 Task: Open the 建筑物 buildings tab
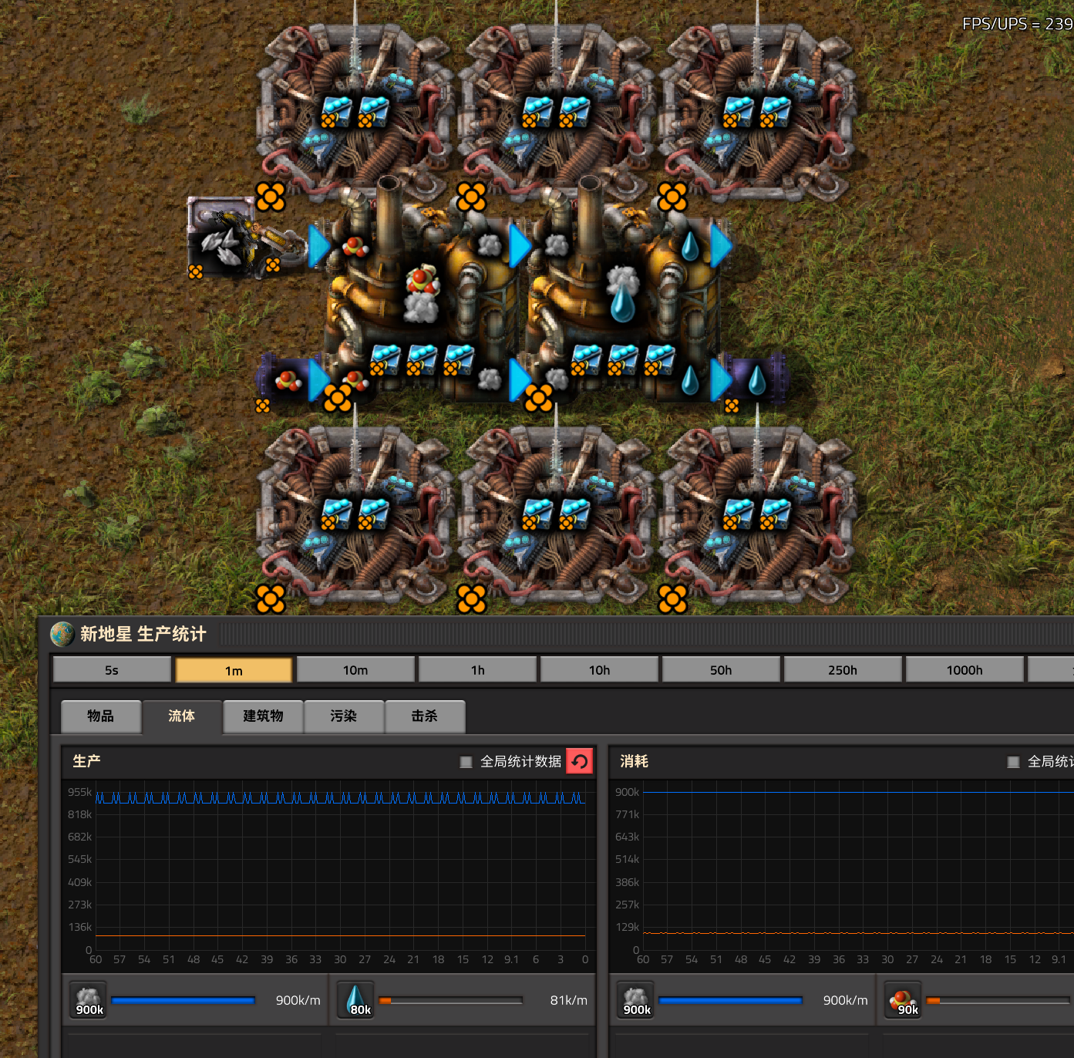point(263,716)
